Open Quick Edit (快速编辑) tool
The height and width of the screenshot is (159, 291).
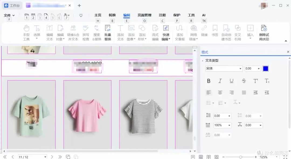click(x=166, y=33)
